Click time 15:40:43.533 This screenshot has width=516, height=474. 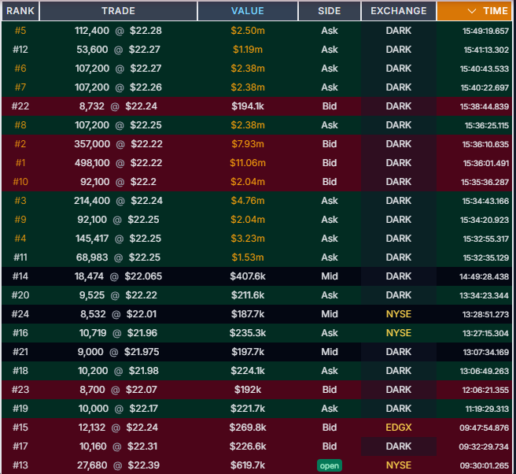click(485, 69)
